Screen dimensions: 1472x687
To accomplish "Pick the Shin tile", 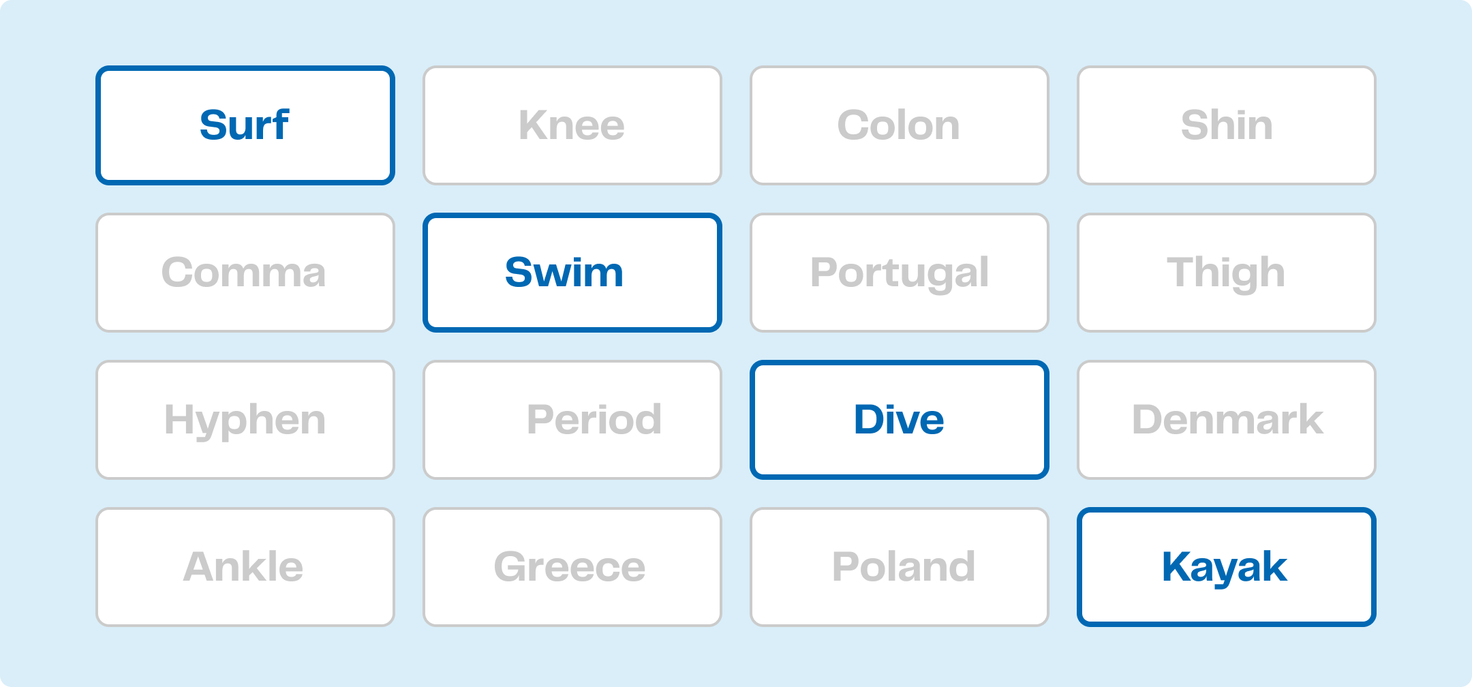I will coord(1227,125).
